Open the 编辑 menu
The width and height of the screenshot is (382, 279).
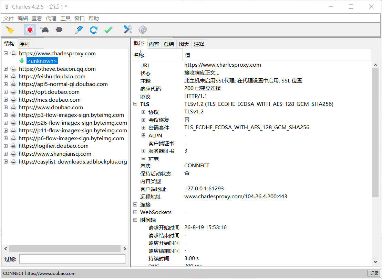pyautogui.click(x=23, y=19)
